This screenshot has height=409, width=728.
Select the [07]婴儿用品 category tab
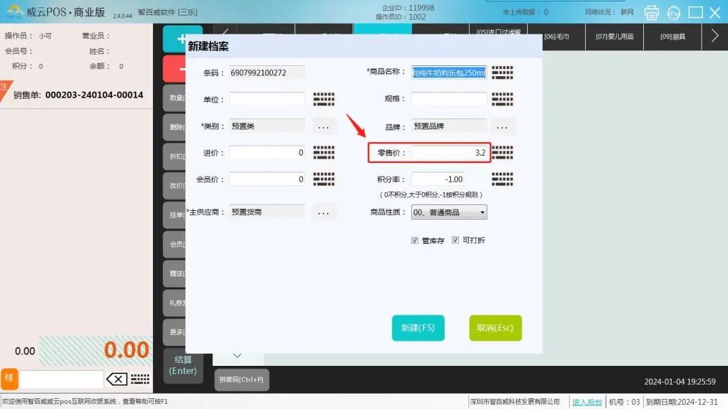point(614,36)
